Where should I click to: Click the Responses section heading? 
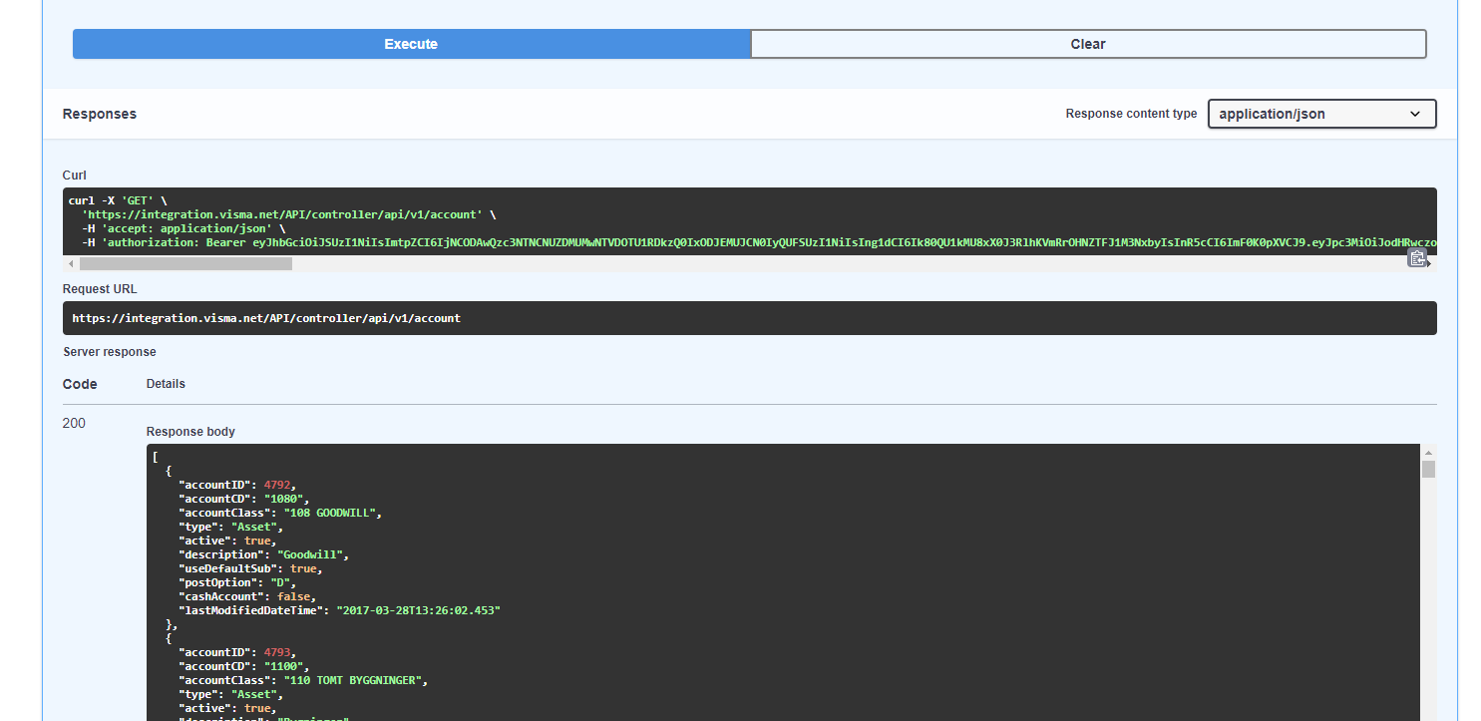pos(100,114)
